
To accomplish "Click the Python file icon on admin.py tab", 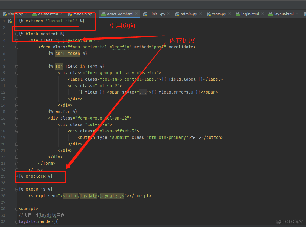I will tap(177, 14).
